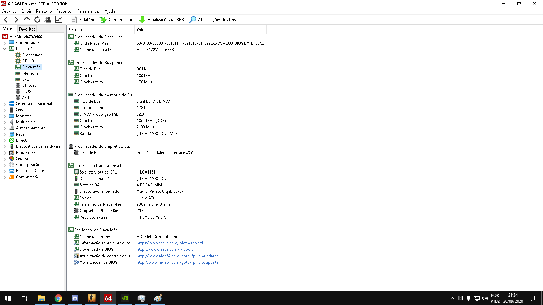Screen dimensions: 543x305
Task: Select the Nome da Placa Mãe row
Action: click(166, 50)
